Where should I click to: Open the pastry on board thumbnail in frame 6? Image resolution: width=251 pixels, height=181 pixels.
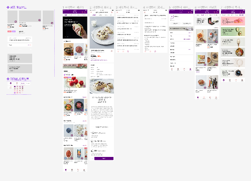coord(201,37)
